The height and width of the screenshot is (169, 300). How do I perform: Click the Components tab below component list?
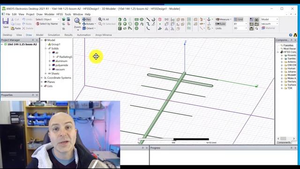[x=284, y=142]
